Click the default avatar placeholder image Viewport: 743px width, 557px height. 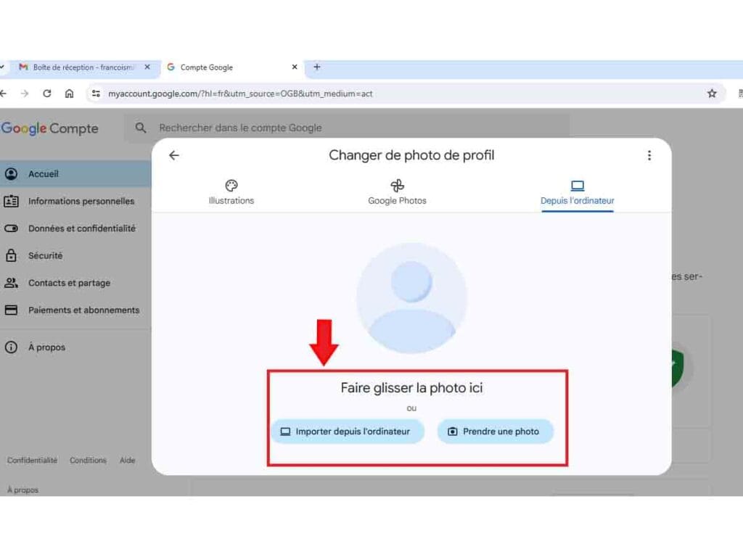pos(411,298)
